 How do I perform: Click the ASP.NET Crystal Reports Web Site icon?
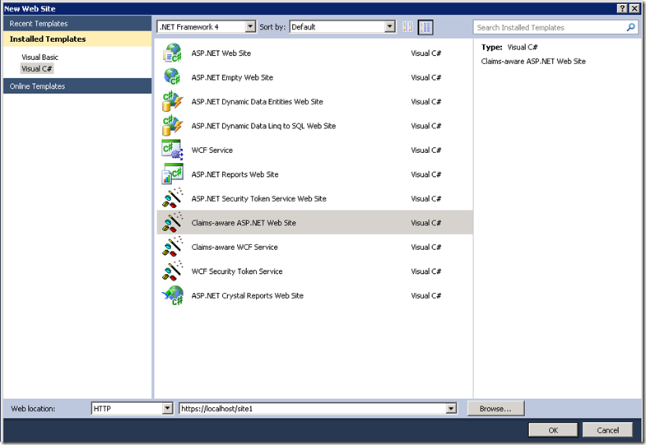pos(172,295)
